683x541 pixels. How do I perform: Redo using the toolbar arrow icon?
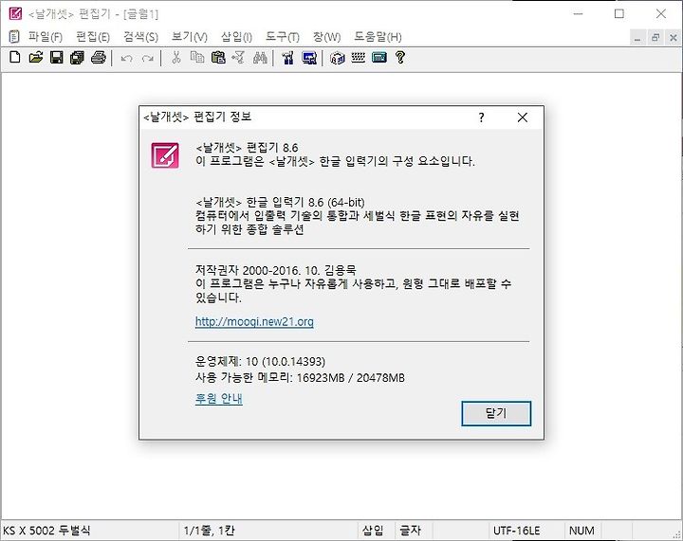148,58
